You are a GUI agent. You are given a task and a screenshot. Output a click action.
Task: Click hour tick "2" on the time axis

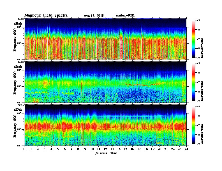[x=38, y=149]
